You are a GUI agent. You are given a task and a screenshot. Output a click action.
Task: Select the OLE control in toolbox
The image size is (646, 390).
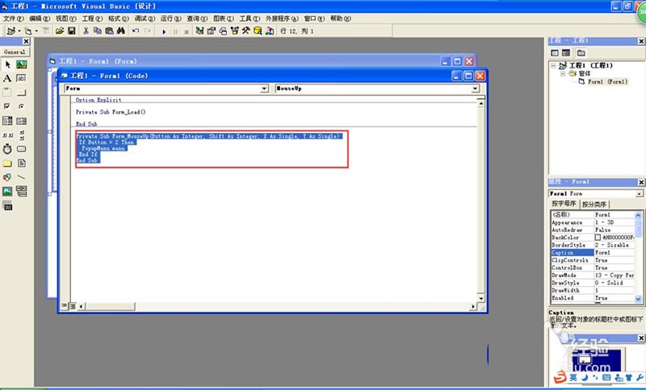[7, 205]
